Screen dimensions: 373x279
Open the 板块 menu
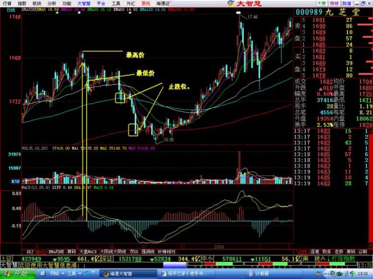(x=37, y=4)
